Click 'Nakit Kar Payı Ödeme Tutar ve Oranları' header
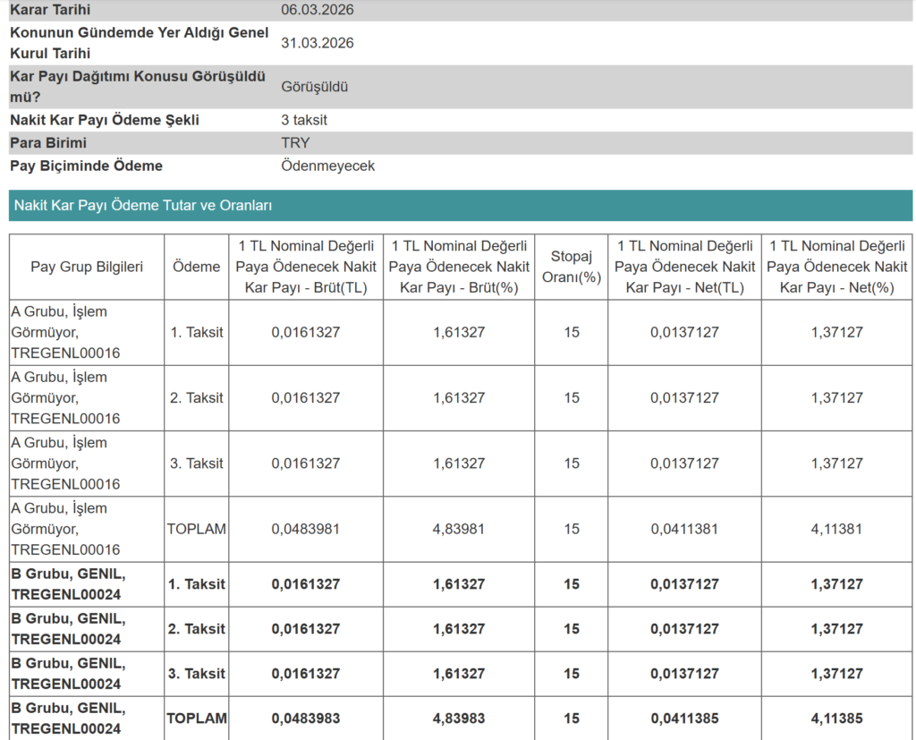This screenshot has width=916, height=740. click(x=143, y=206)
